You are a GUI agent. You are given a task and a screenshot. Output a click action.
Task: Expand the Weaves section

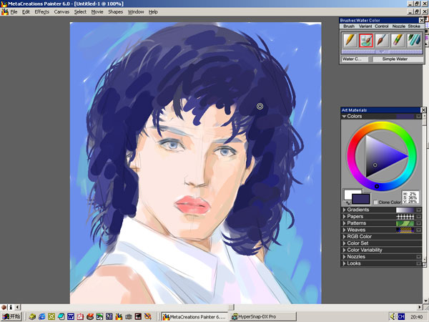(344, 230)
